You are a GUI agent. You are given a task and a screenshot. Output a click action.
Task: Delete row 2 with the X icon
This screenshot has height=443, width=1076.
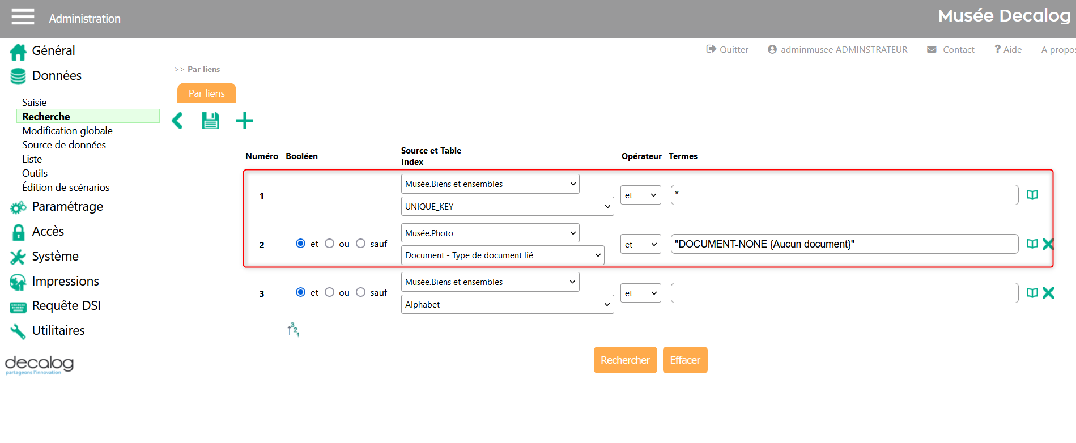pos(1048,244)
